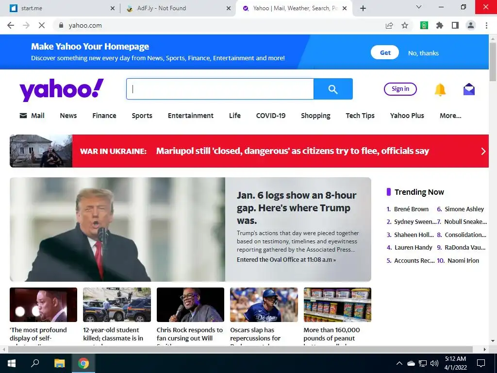The height and width of the screenshot is (373, 497).
Task: Click the network tray icon
Action: tap(423, 363)
